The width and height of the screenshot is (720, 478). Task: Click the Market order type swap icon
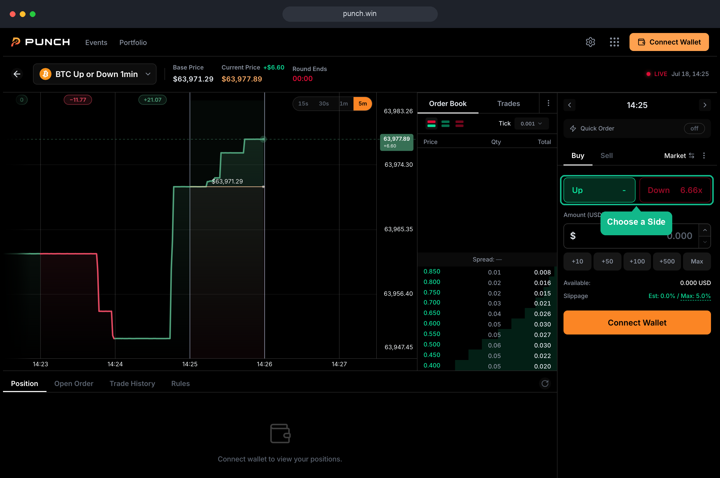tap(692, 155)
